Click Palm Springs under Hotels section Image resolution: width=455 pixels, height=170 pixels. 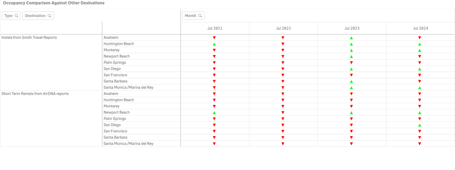pos(115,62)
